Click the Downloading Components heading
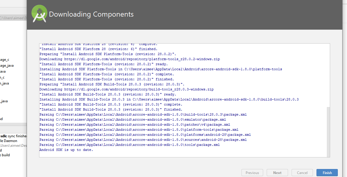Image resolution: width=347 pixels, height=177 pixels. point(91,14)
